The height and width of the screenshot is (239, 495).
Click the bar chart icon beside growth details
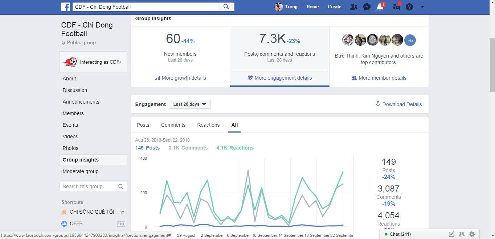pos(157,78)
